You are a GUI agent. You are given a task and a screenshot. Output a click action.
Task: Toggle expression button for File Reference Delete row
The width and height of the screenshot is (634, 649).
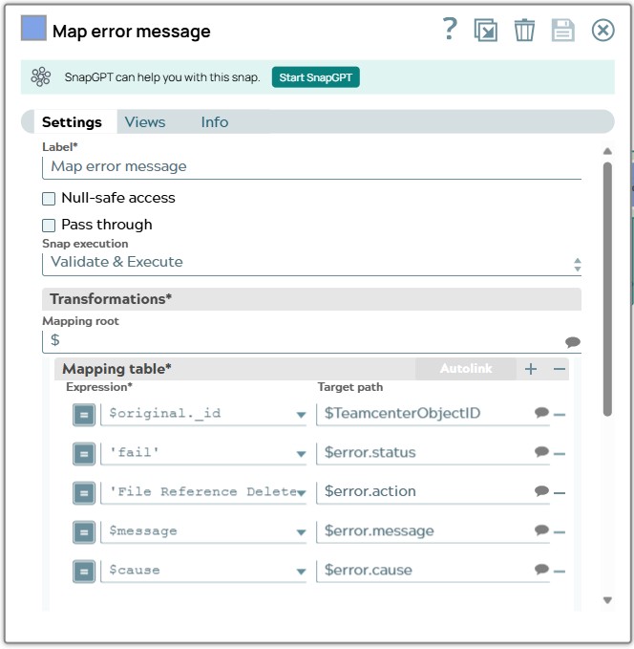coord(84,493)
